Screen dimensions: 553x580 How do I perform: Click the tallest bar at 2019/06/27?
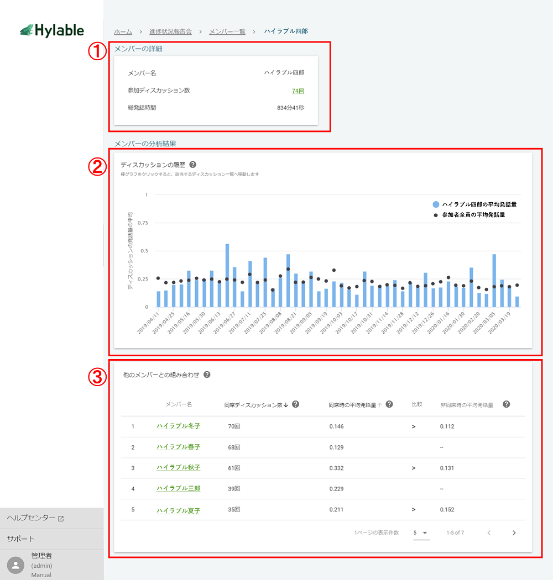(x=227, y=275)
